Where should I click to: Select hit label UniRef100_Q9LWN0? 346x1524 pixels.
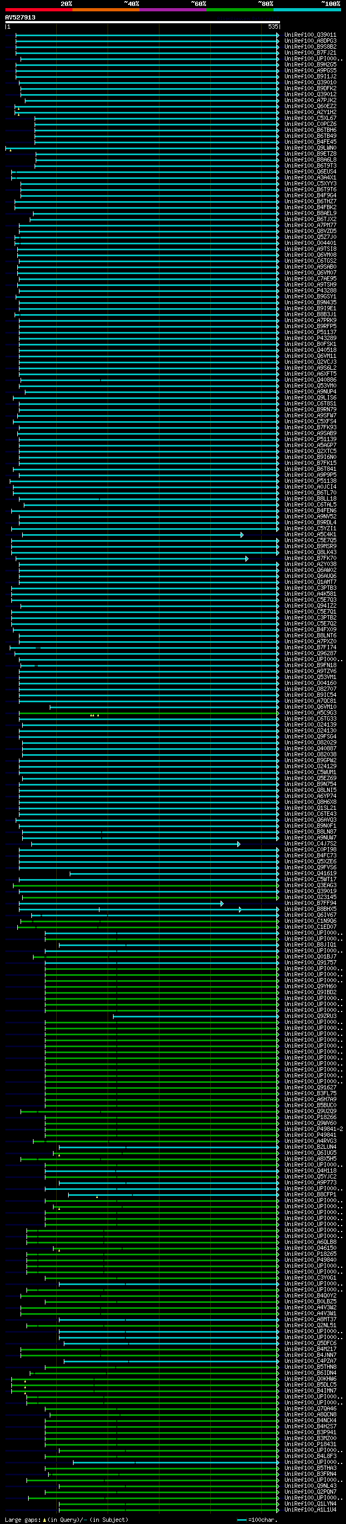tap(310, 148)
